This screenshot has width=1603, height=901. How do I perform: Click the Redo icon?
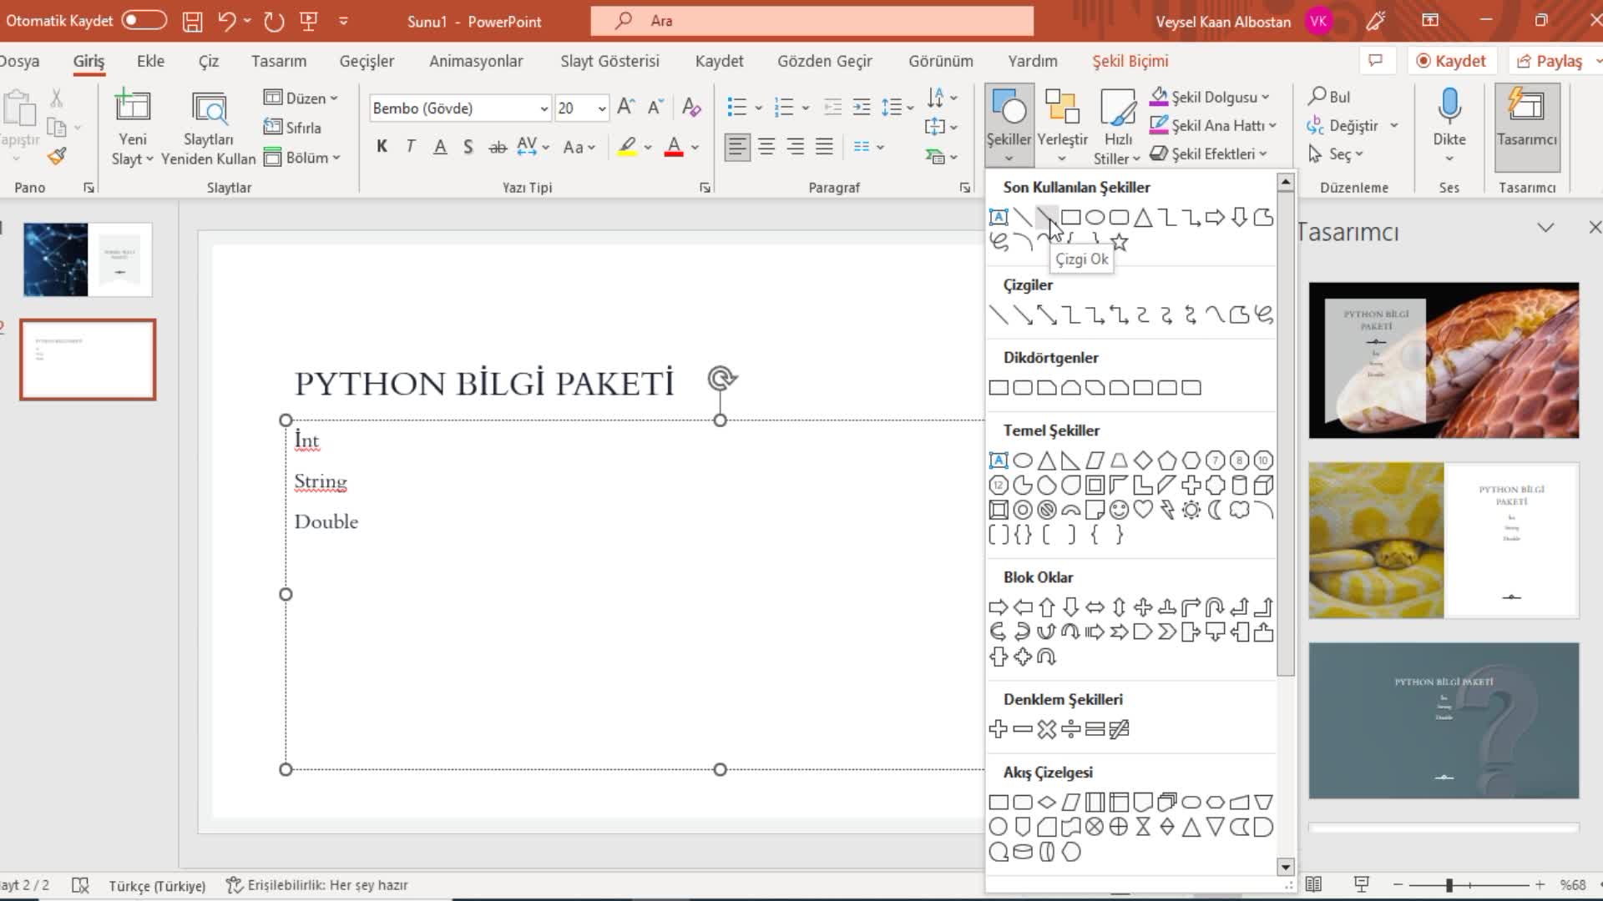tap(274, 22)
